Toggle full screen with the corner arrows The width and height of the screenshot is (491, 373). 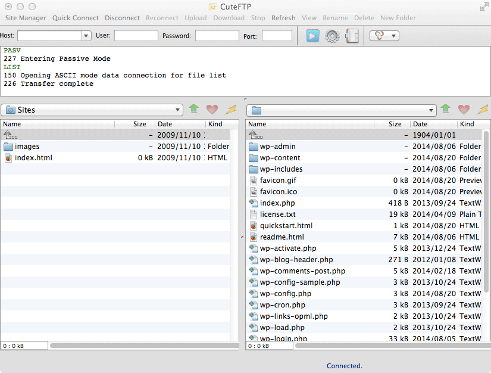coord(484,7)
